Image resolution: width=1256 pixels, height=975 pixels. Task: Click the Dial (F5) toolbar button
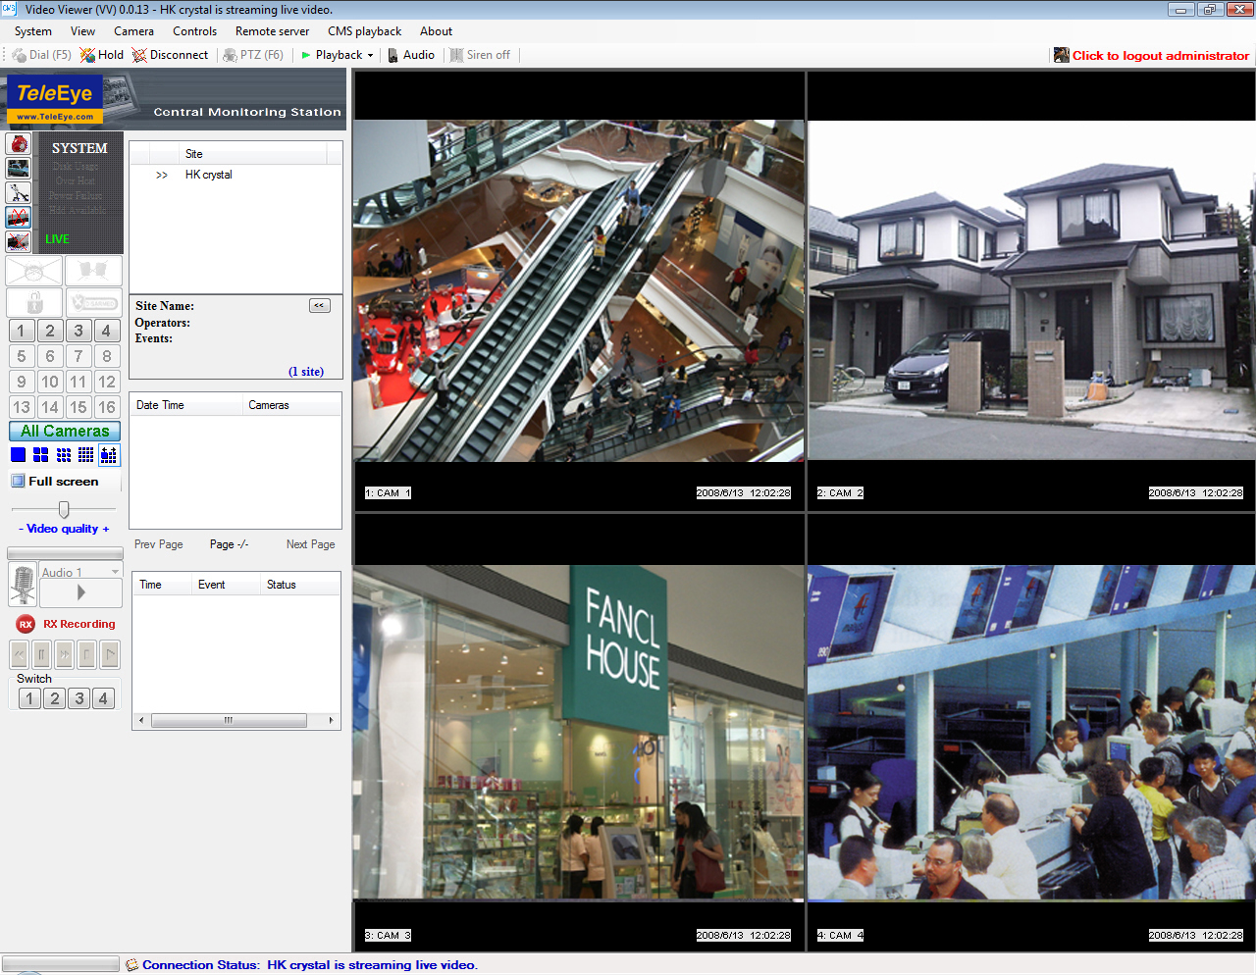click(x=41, y=55)
